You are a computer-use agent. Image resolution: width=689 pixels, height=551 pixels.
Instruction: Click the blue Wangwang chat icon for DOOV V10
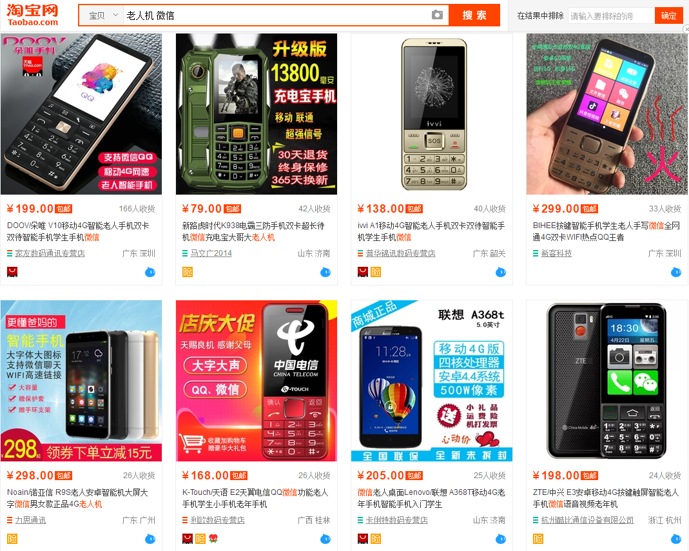click(x=150, y=272)
